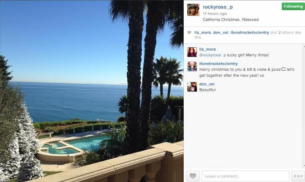Open itsnotrocketscientry in the likes list
Image resolution: width=305 pixels, height=182 pixels.
click(249, 32)
